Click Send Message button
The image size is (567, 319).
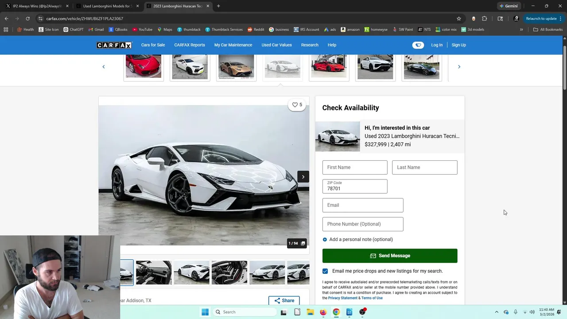coord(390,256)
